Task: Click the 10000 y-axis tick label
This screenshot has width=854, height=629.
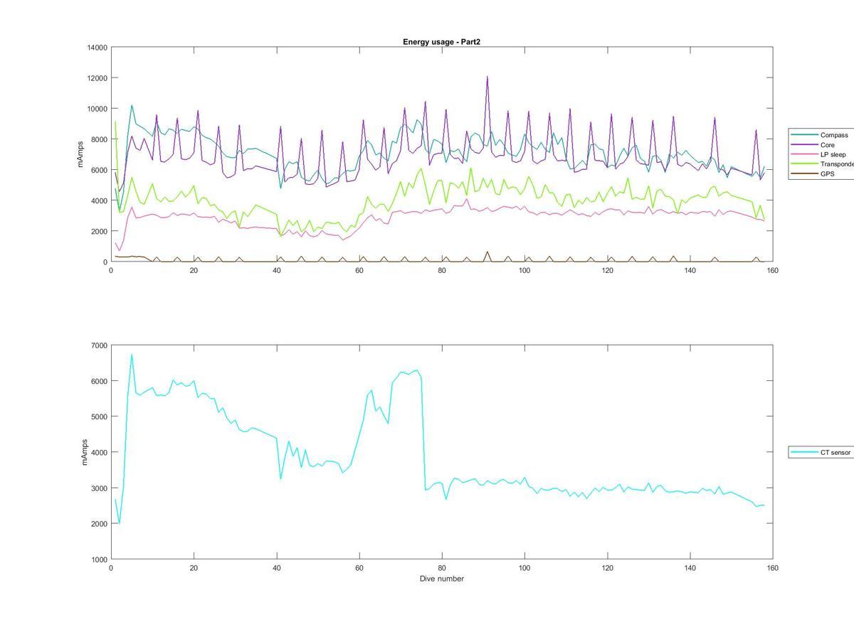Action: click(97, 109)
